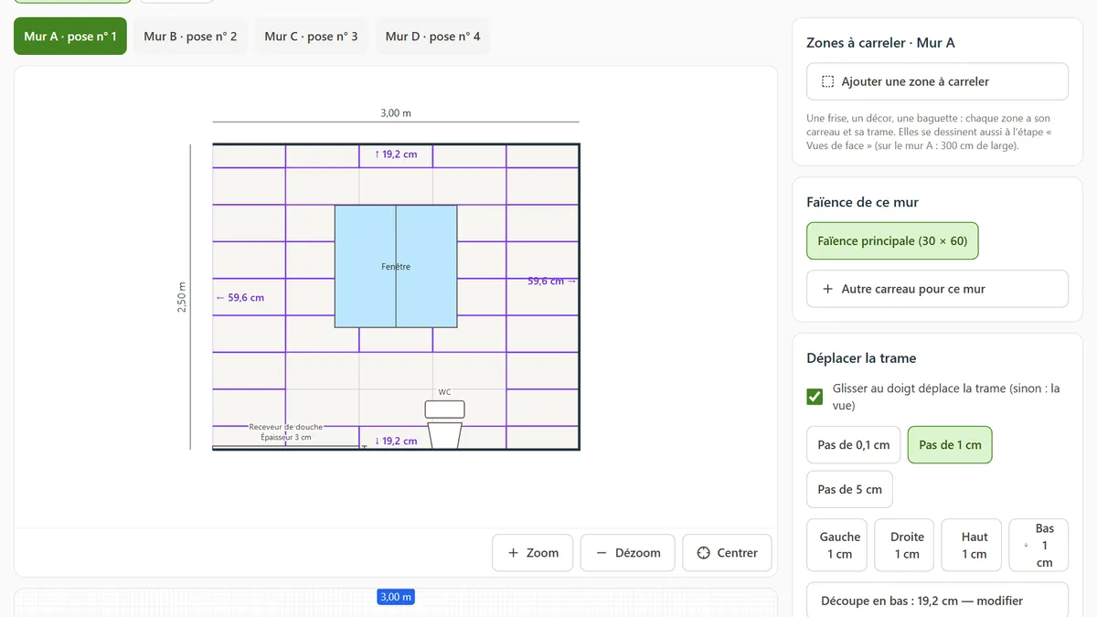Image resolution: width=1097 pixels, height=617 pixels.
Task: Click the 59,6 cm → right cut label
Action: (x=552, y=282)
